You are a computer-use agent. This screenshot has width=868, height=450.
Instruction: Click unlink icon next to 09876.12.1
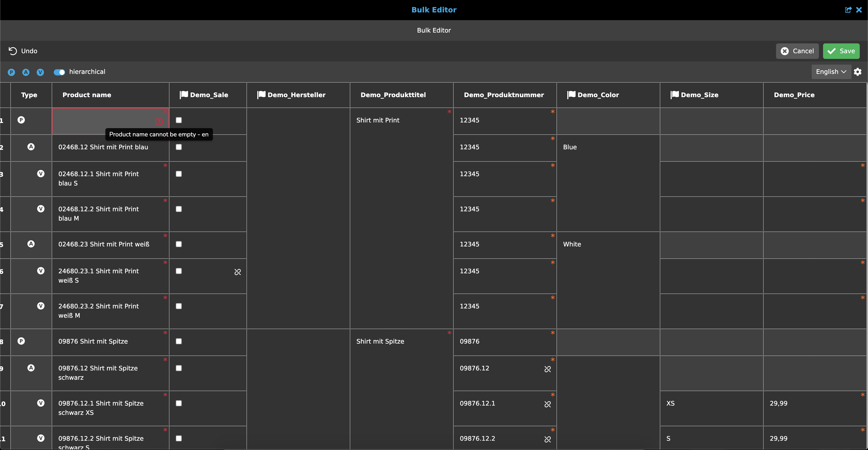pyautogui.click(x=548, y=404)
